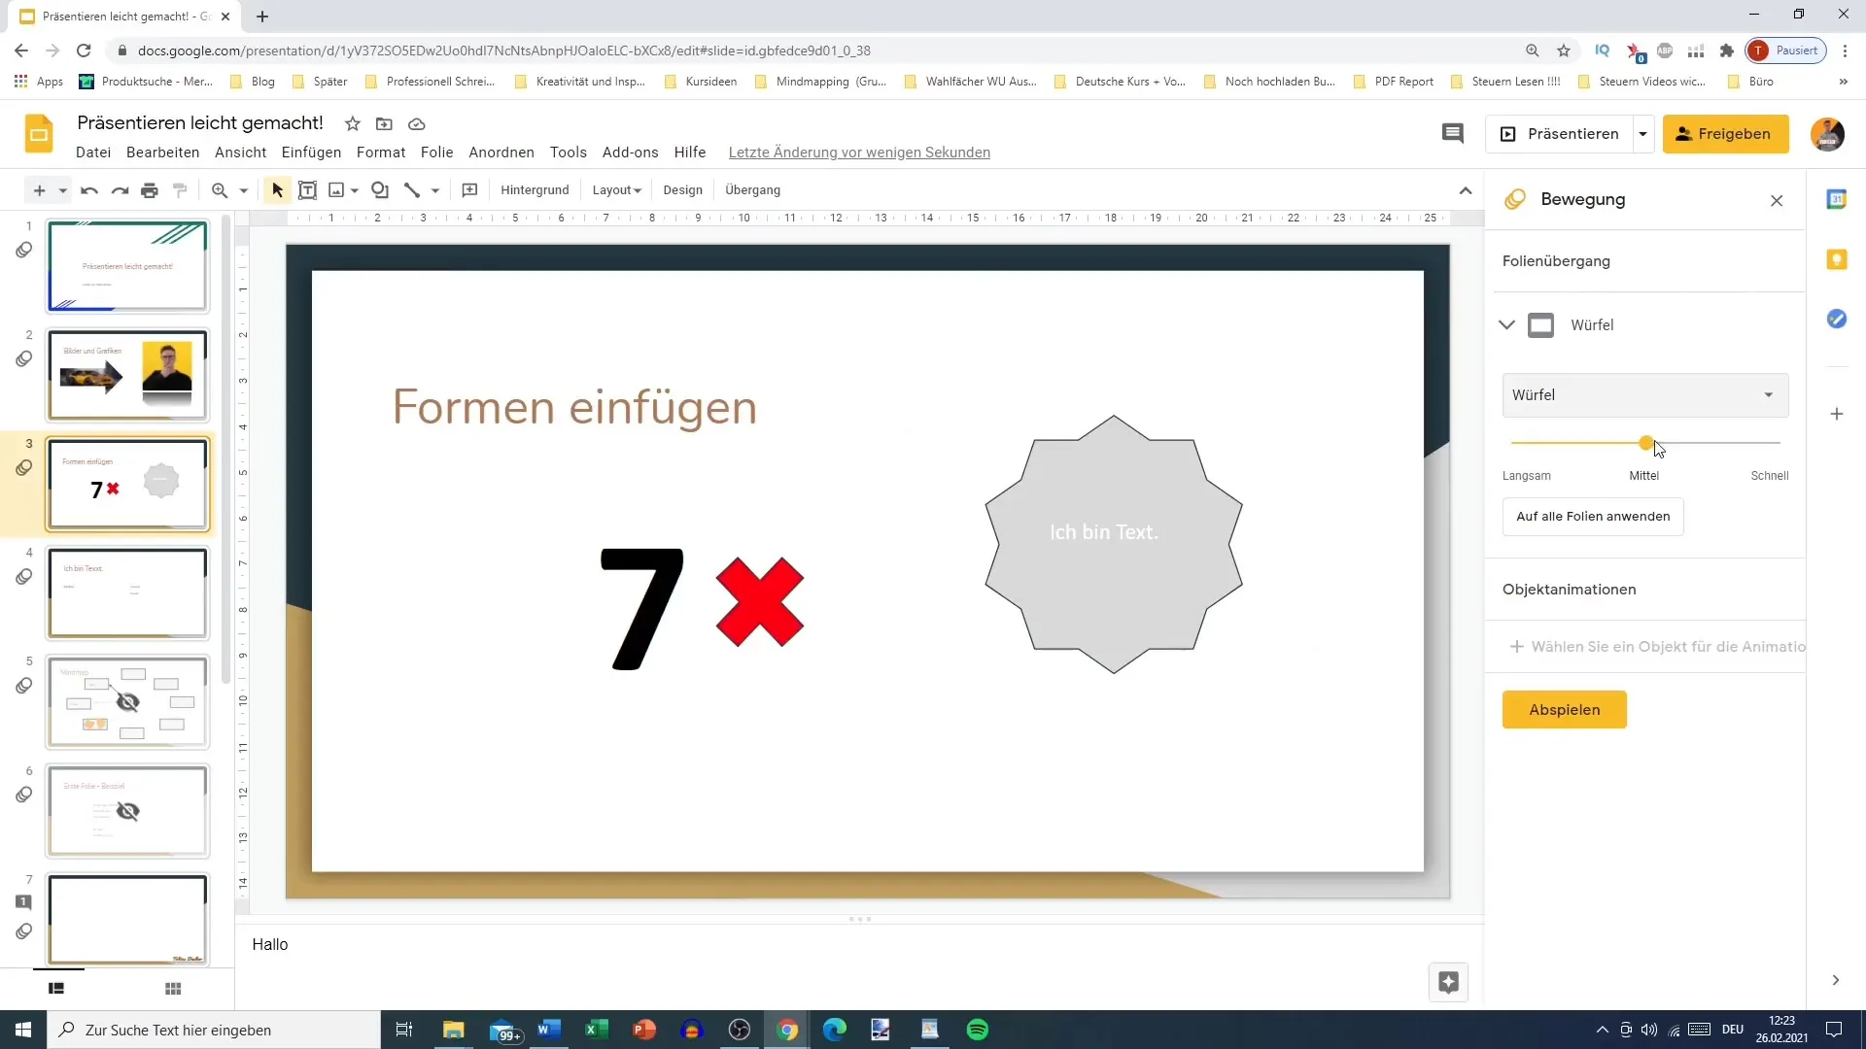Open the new slide layout dropdown arrow
Screen dimensions: 1866x1049
(x=62, y=190)
